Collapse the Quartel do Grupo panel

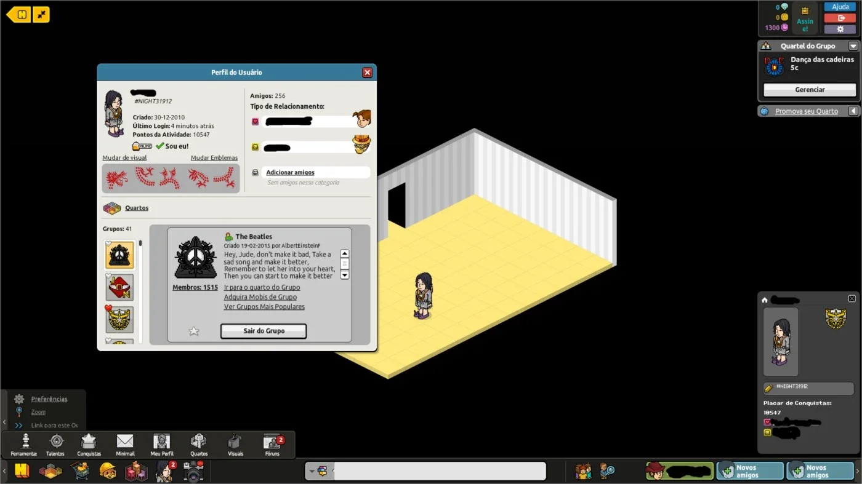(853, 46)
